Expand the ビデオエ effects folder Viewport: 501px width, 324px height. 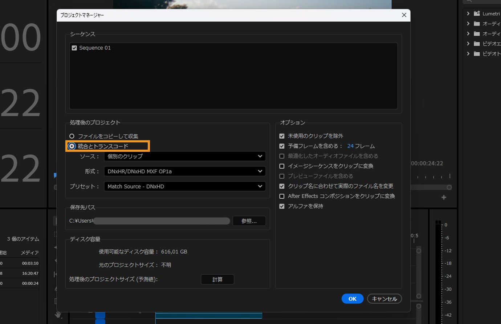pyautogui.click(x=468, y=44)
